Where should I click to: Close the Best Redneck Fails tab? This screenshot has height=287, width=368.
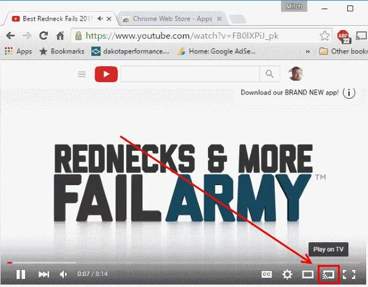(x=109, y=19)
